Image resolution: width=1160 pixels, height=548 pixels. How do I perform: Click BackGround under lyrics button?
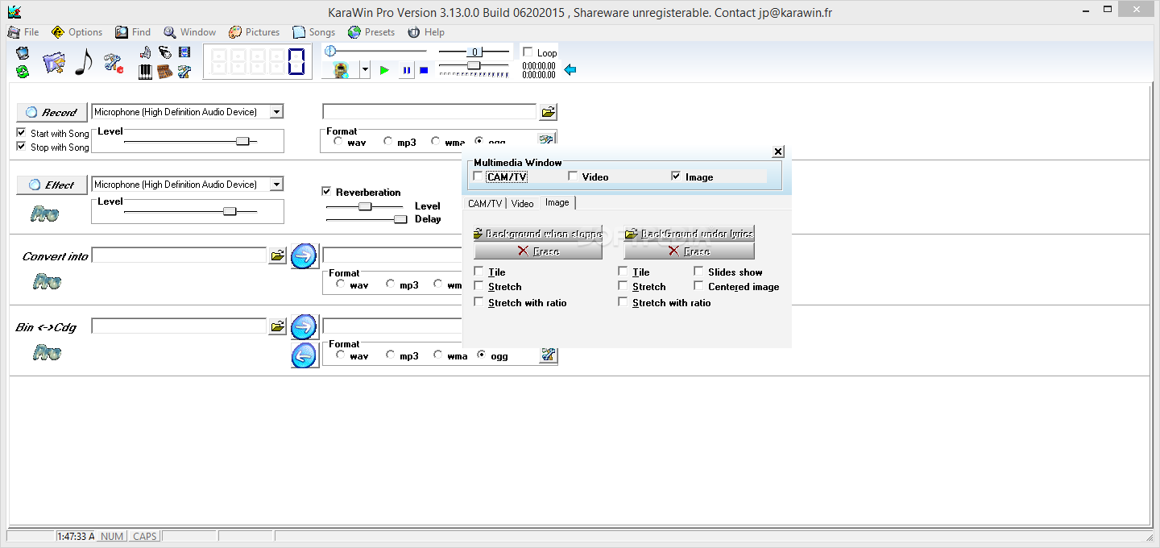(x=689, y=234)
